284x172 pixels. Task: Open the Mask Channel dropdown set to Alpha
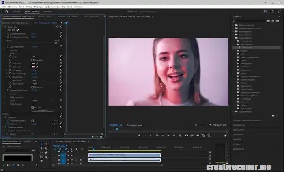coord(43,84)
